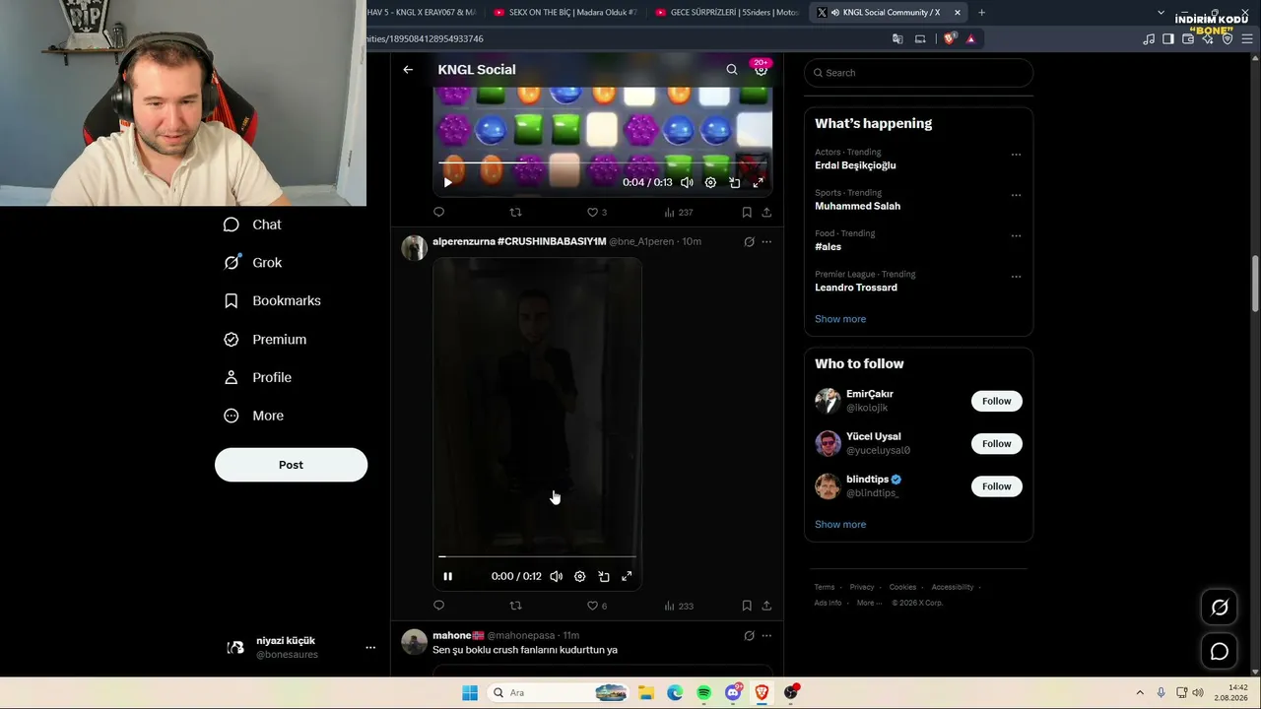Open alperenzurna's video in picture-in-picture

(x=603, y=576)
